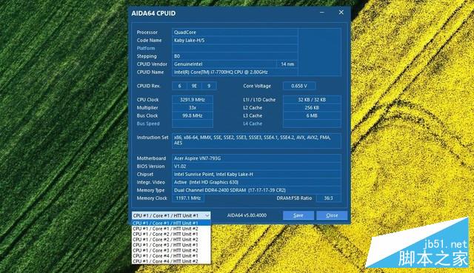Click the empty Bus Speed field

tap(193, 124)
